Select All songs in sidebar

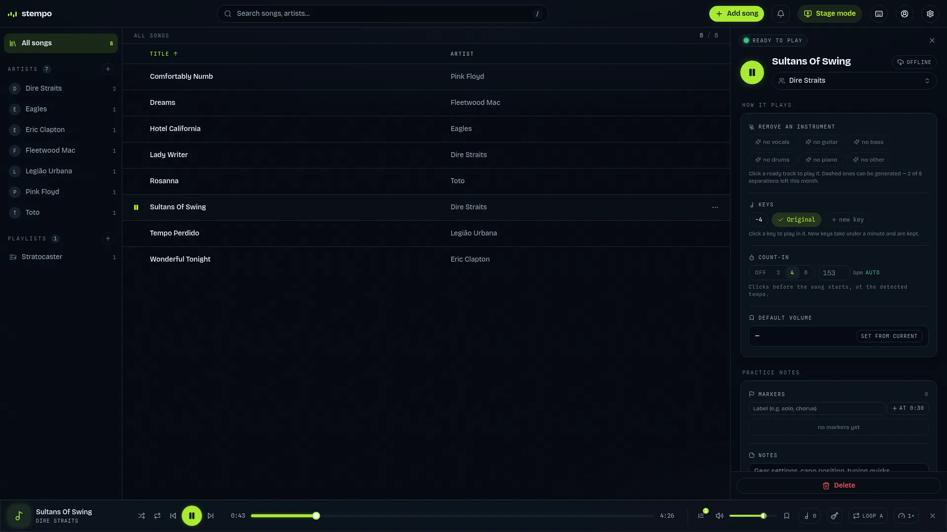(x=61, y=43)
